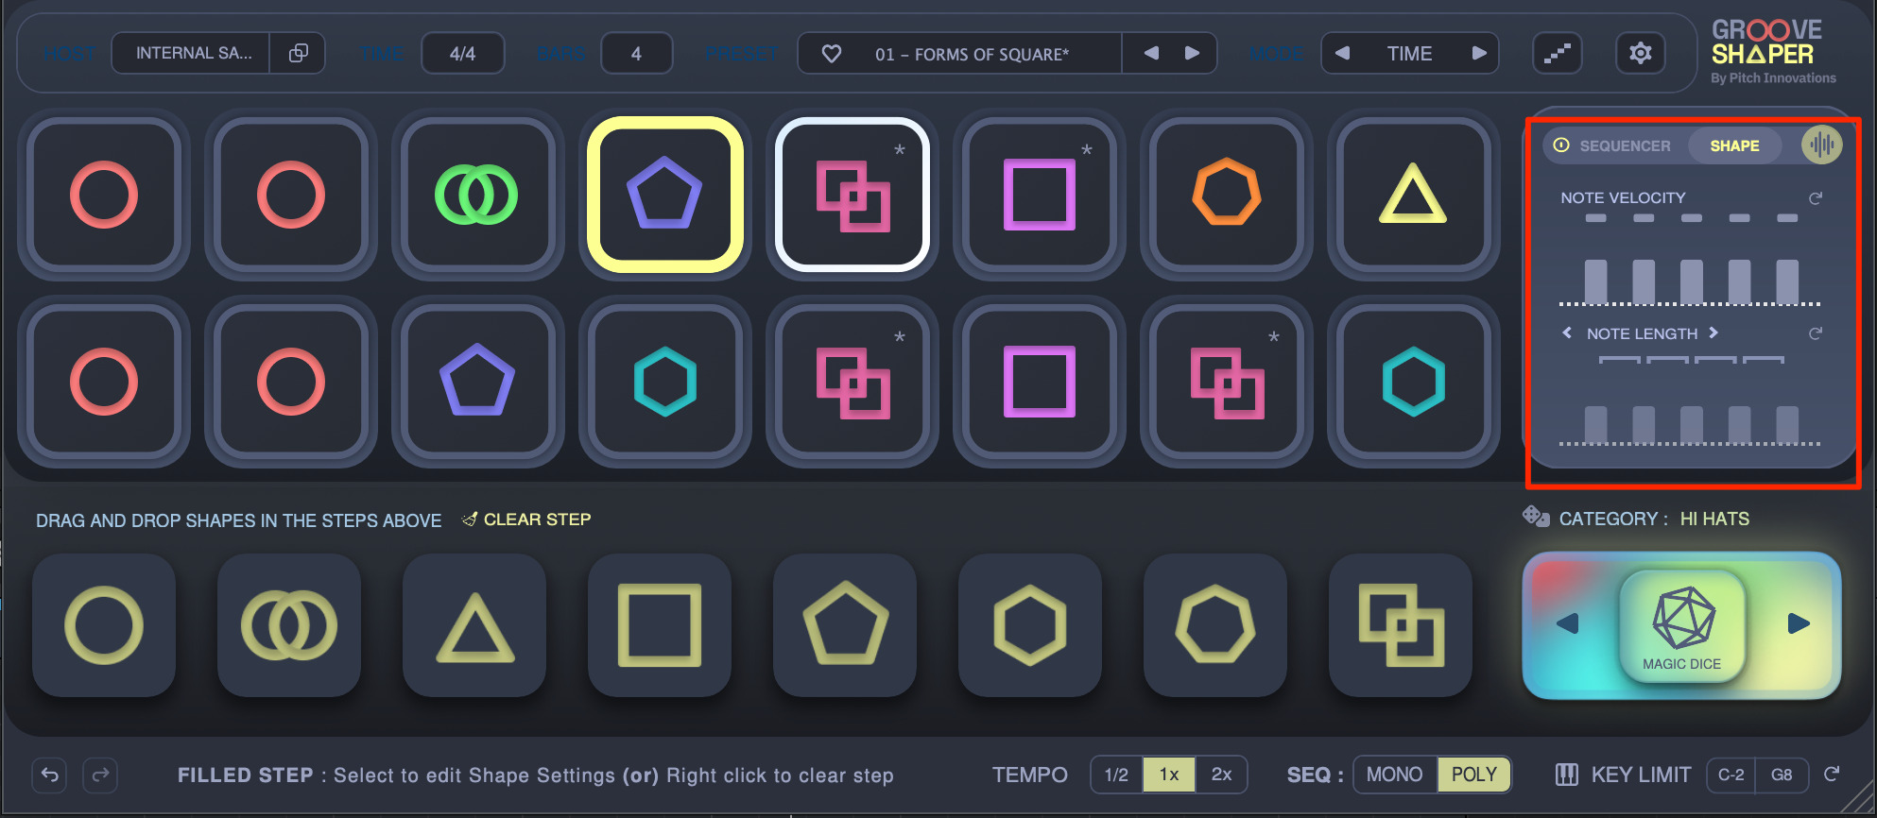Pick the pentagon shape from the palette

[845, 625]
